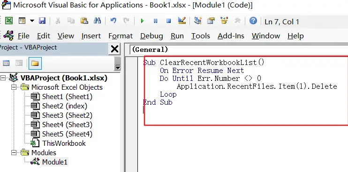Toggle Design Mode icon

tap(182, 21)
